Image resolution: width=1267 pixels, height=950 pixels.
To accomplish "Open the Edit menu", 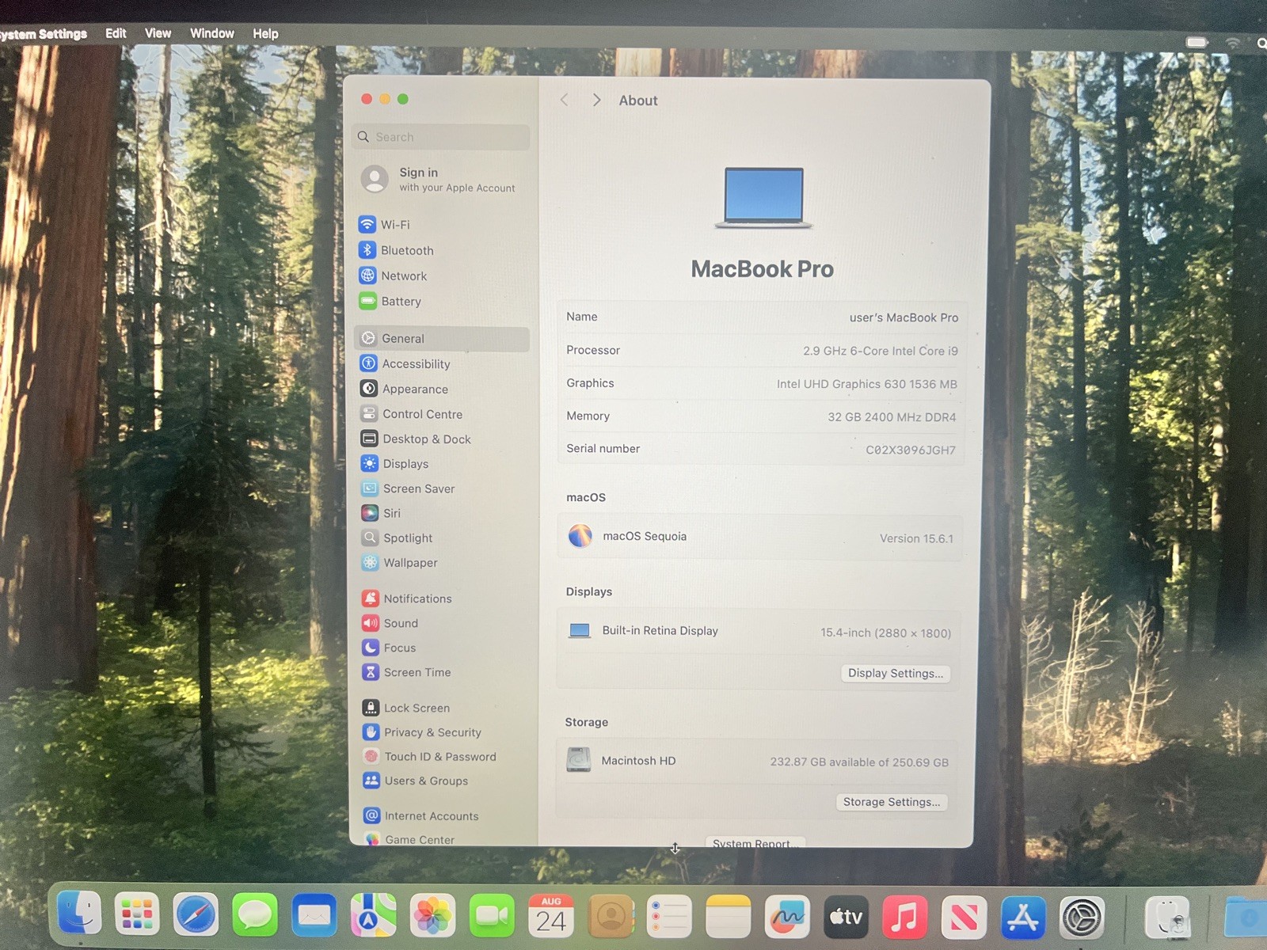I will pyautogui.click(x=116, y=33).
